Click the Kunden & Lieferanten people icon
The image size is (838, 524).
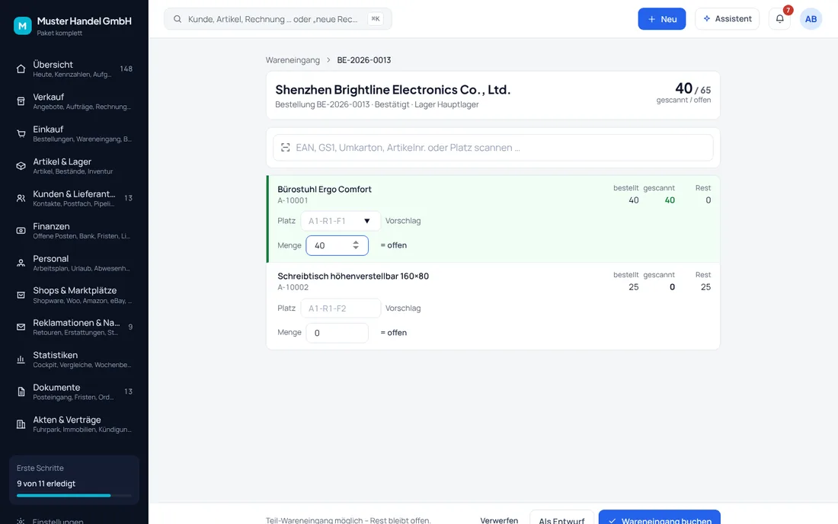[21, 198]
